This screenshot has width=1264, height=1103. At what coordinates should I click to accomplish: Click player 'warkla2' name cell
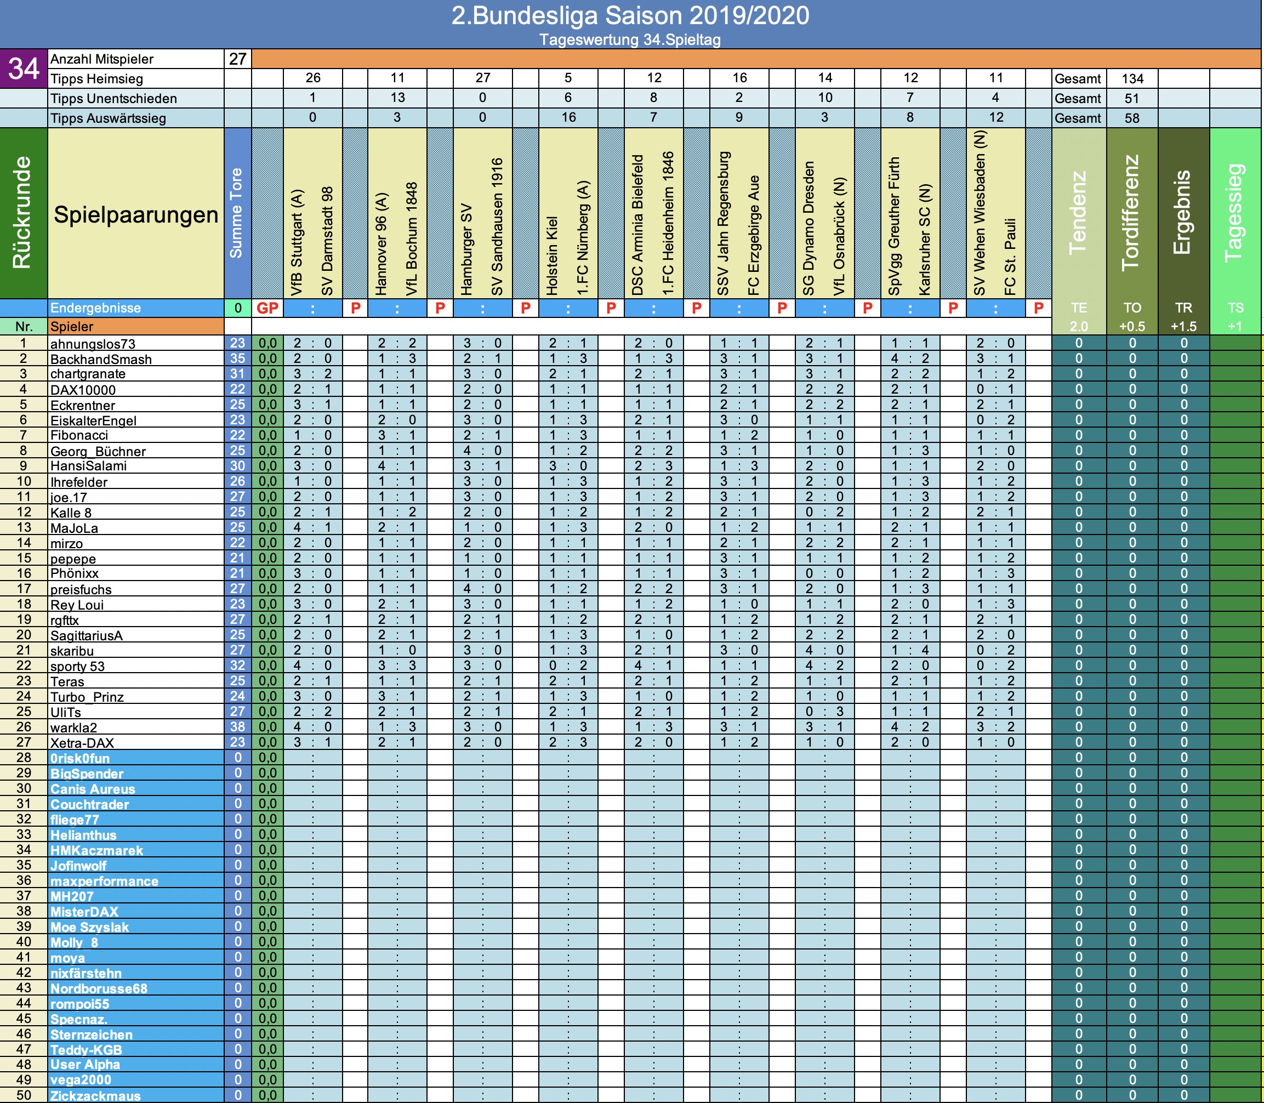(136, 727)
